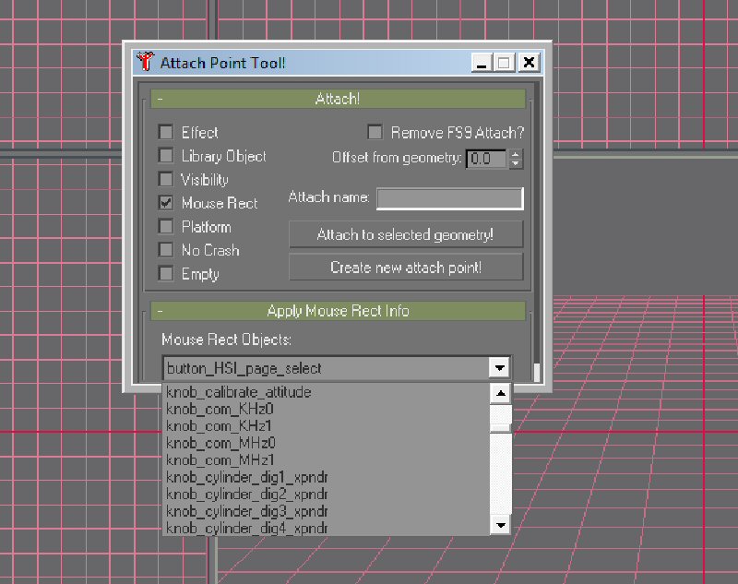This screenshot has width=738, height=584.
Task: Collapse the Apply Mouse Rect Info rollout
Action: 337,311
